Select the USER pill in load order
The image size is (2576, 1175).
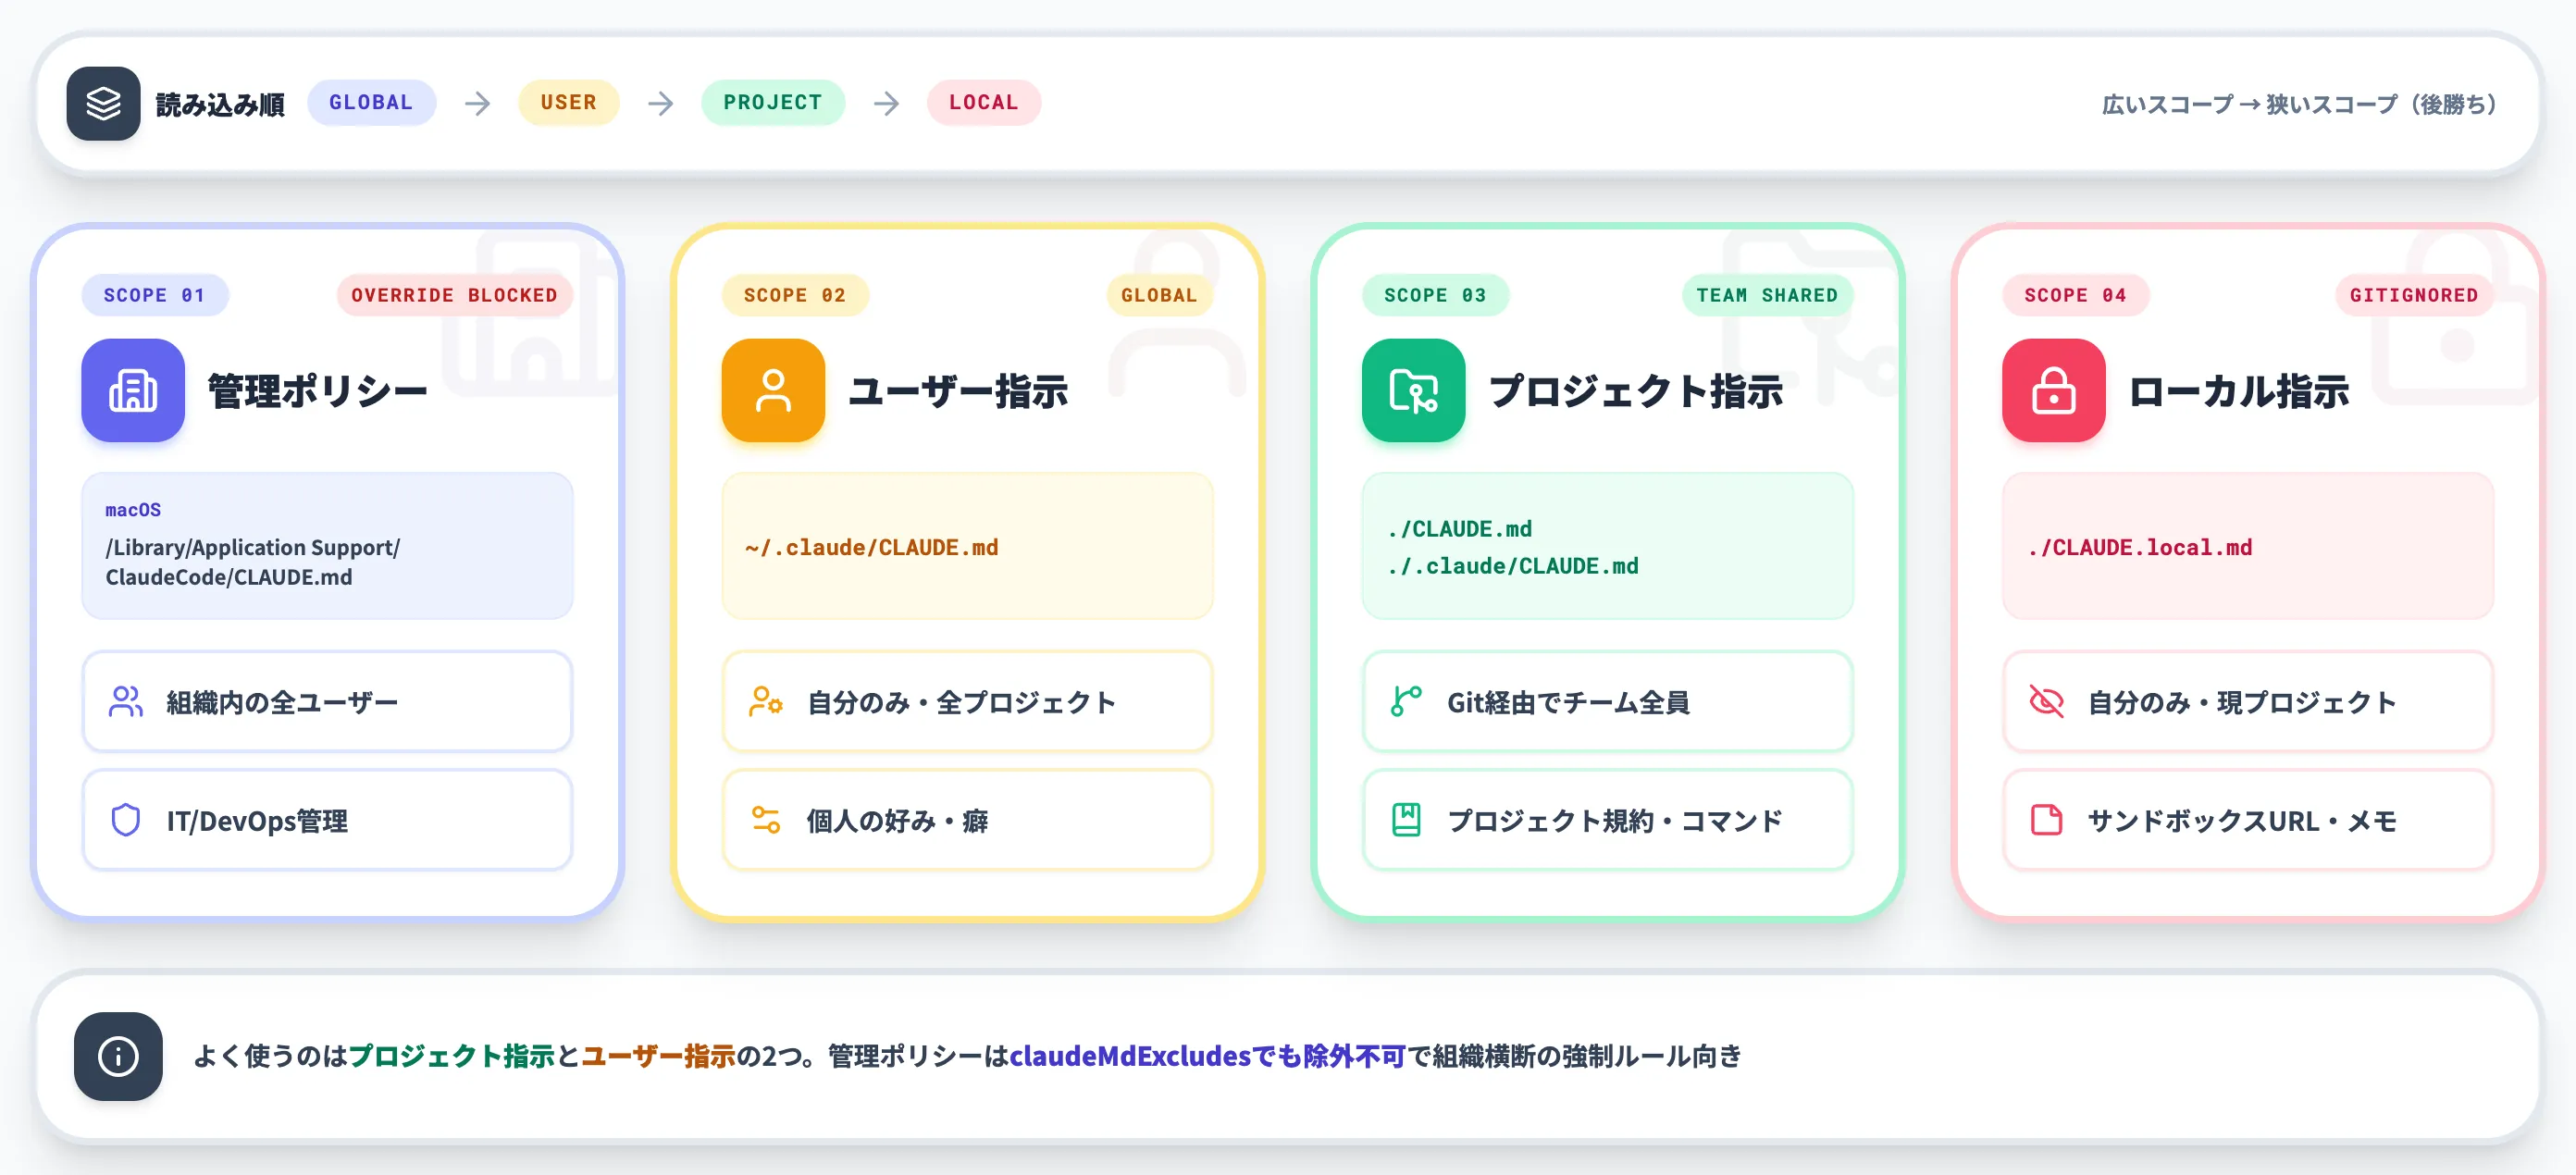pos(568,103)
